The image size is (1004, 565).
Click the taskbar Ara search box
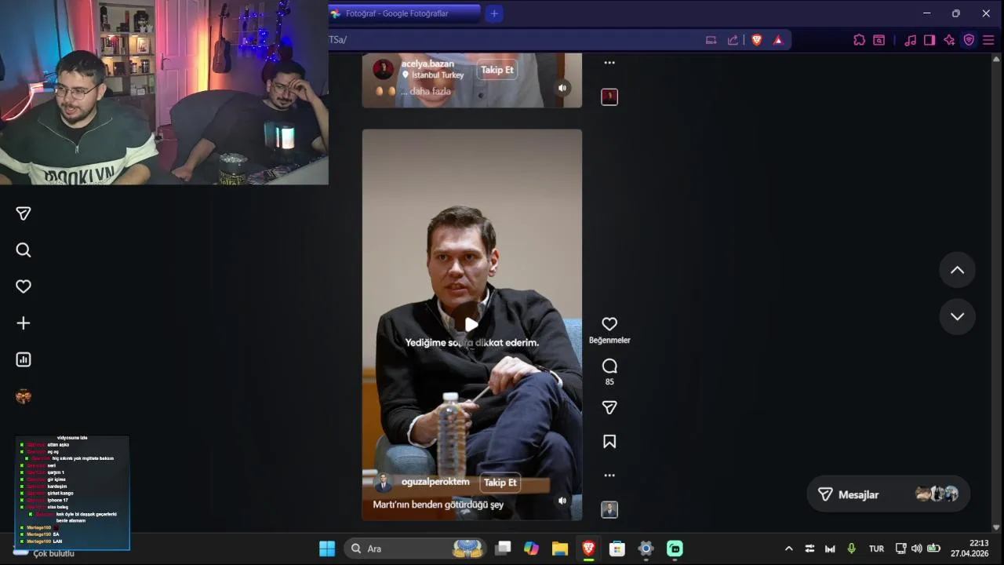pyautogui.click(x=417, y=549)
